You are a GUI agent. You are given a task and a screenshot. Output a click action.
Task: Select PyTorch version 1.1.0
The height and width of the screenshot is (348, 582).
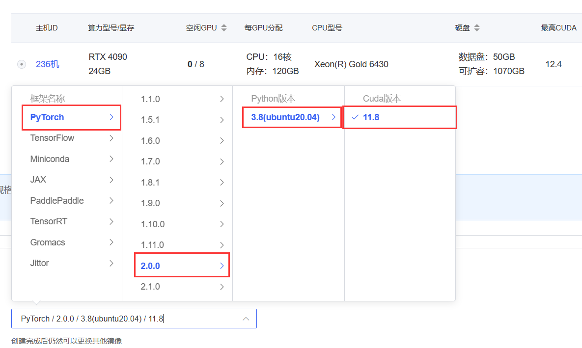pos(150,99)
